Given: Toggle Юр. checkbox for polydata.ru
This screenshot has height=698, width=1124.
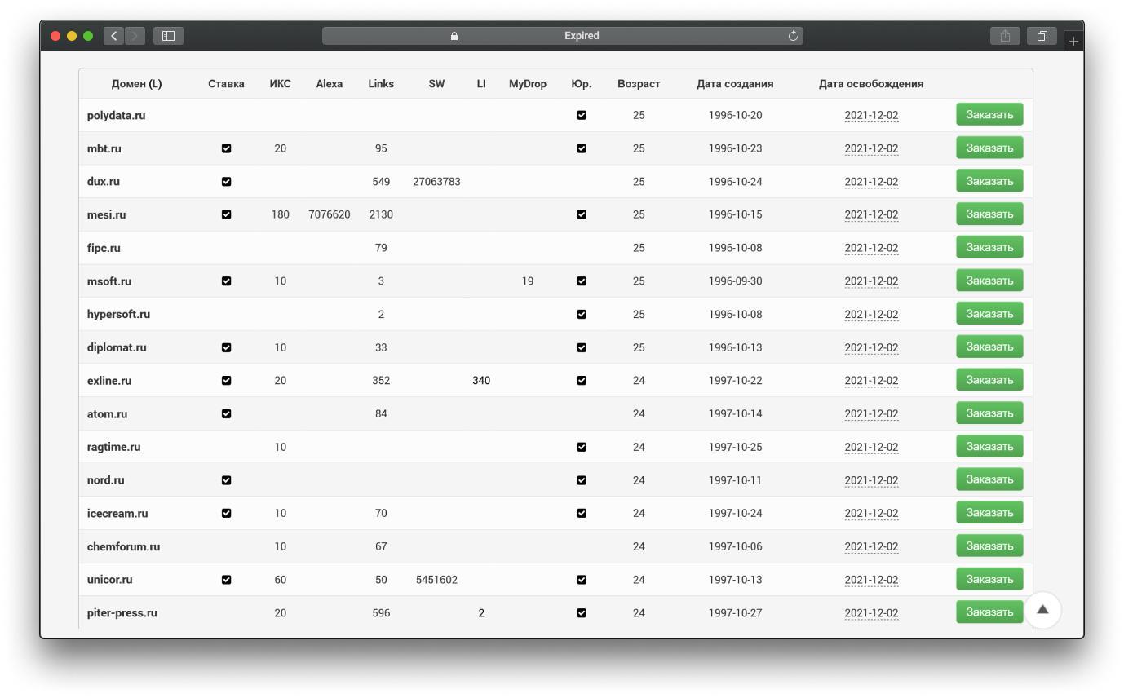Looking at the screenshot, I should 582,115.
